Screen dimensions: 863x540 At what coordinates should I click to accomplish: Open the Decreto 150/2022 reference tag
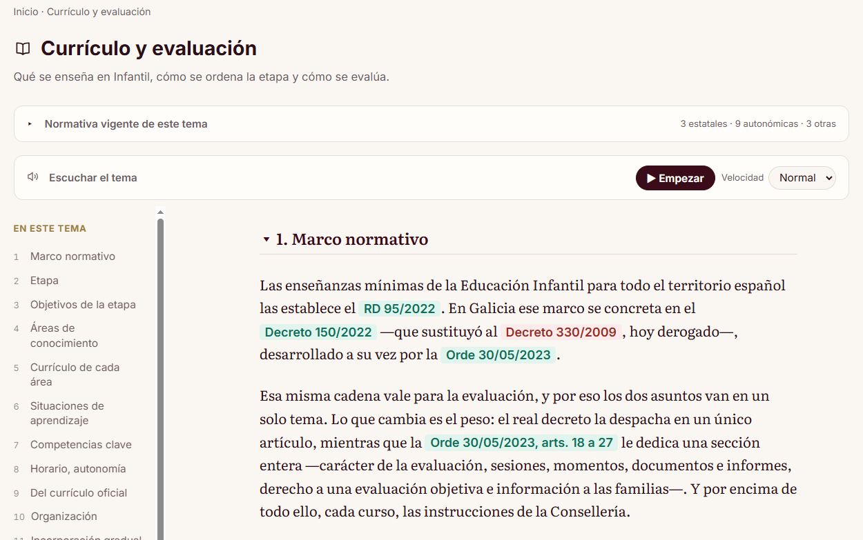click(x=318, y=332)
